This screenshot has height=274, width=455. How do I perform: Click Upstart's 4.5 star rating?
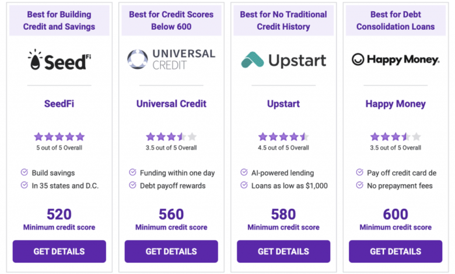[x=283, y=136]
